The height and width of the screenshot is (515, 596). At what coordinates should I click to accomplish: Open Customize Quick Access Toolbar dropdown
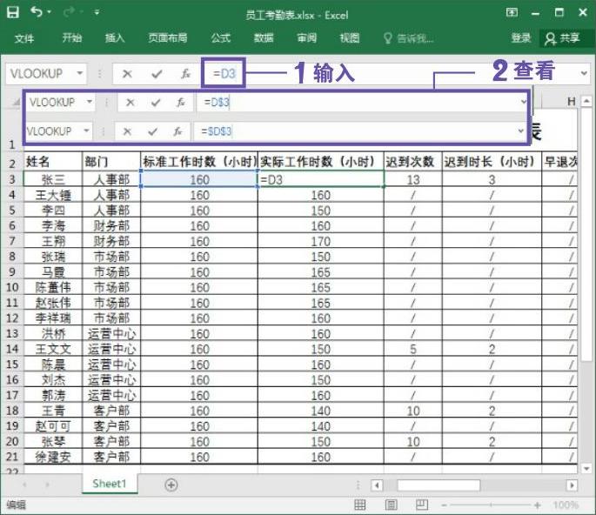point(97,13)
